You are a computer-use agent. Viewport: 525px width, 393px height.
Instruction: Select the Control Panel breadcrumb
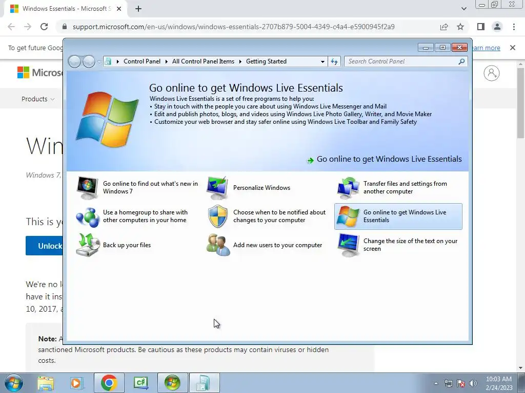pos(142,61)
